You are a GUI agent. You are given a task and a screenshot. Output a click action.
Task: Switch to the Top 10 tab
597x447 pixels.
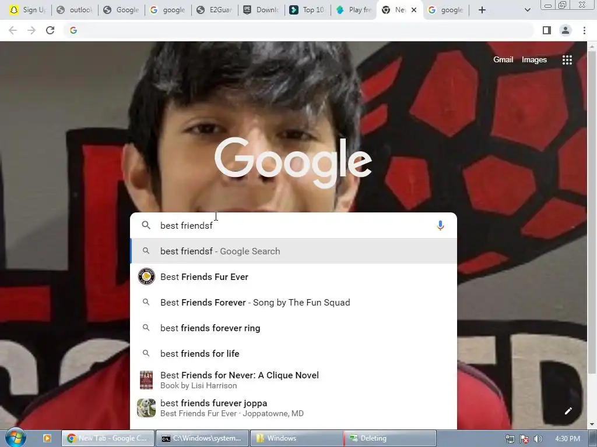[308, 10]
